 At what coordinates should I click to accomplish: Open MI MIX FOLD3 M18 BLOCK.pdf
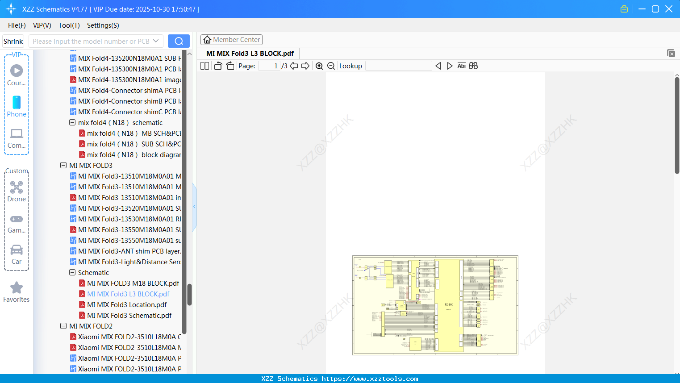click(x=133, y=283)
